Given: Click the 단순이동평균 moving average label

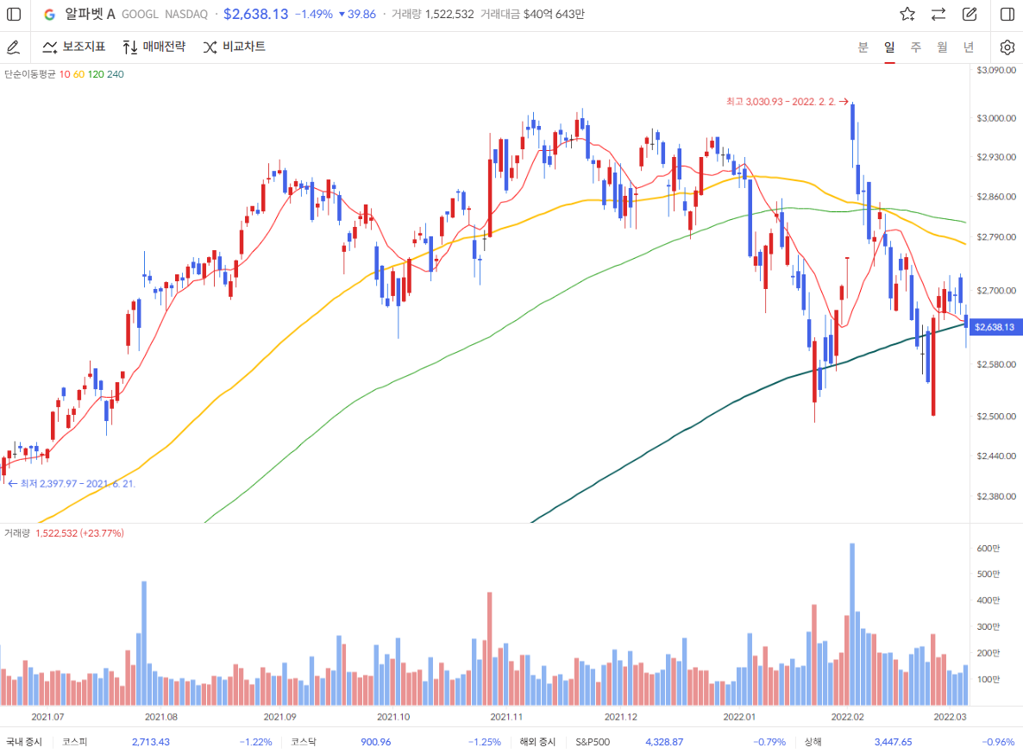Looking at the screenshot, I should (29, 74).
